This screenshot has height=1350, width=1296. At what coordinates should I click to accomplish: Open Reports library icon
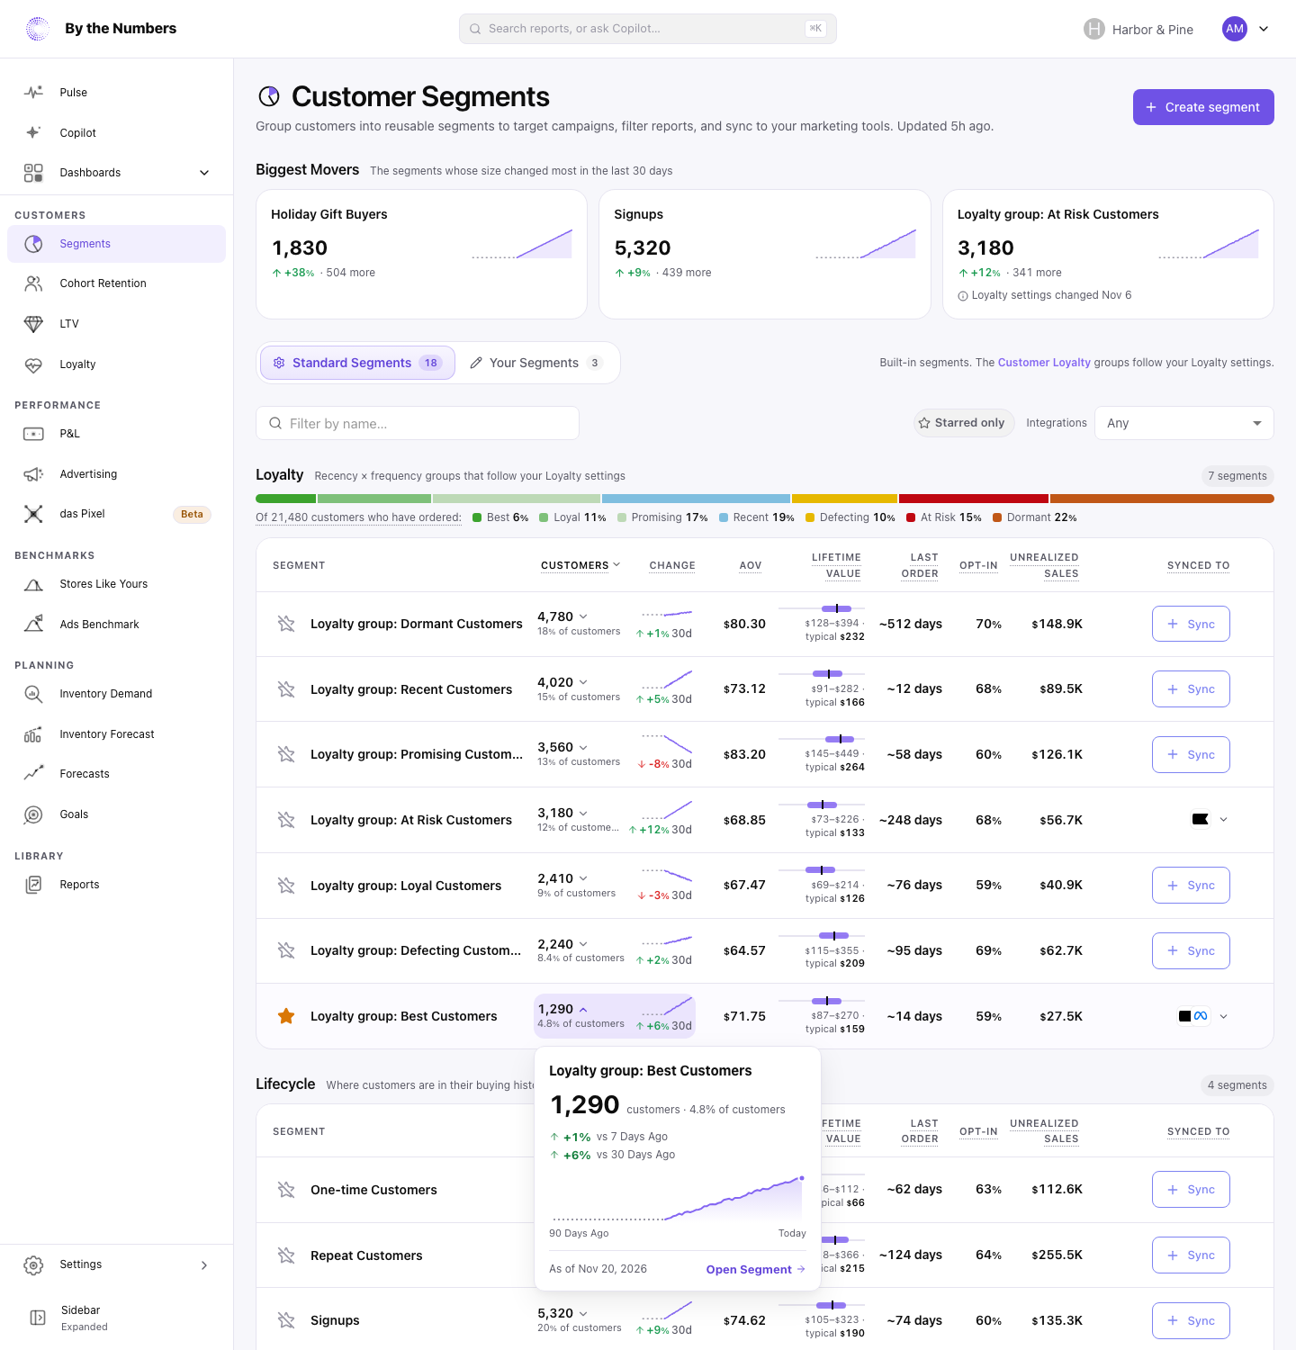[x=33, y=885]
